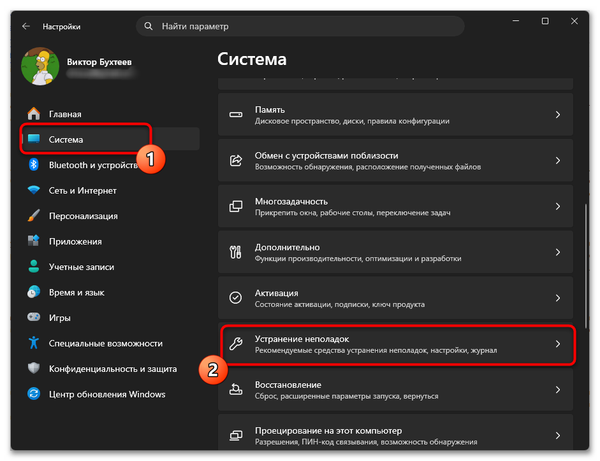Click user name Виктор Бухтеев
This screenshot has width=600, height=461.
click(x=99, y=62)
